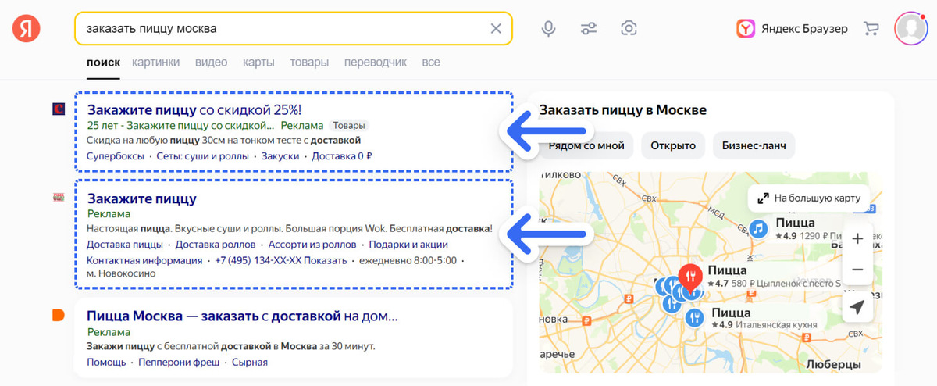Screen dimensions: 937x386
Task: Open Доставка 0 ₽ sitelink
Action: (x=342, y=156)
